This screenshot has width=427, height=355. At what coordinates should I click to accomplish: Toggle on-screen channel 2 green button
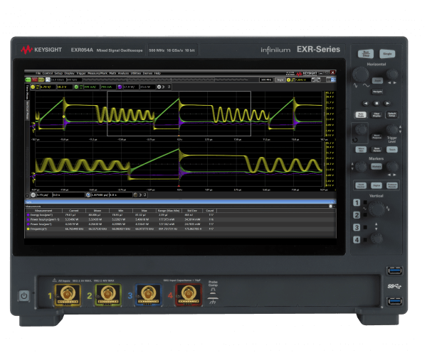tap(76, 87)
